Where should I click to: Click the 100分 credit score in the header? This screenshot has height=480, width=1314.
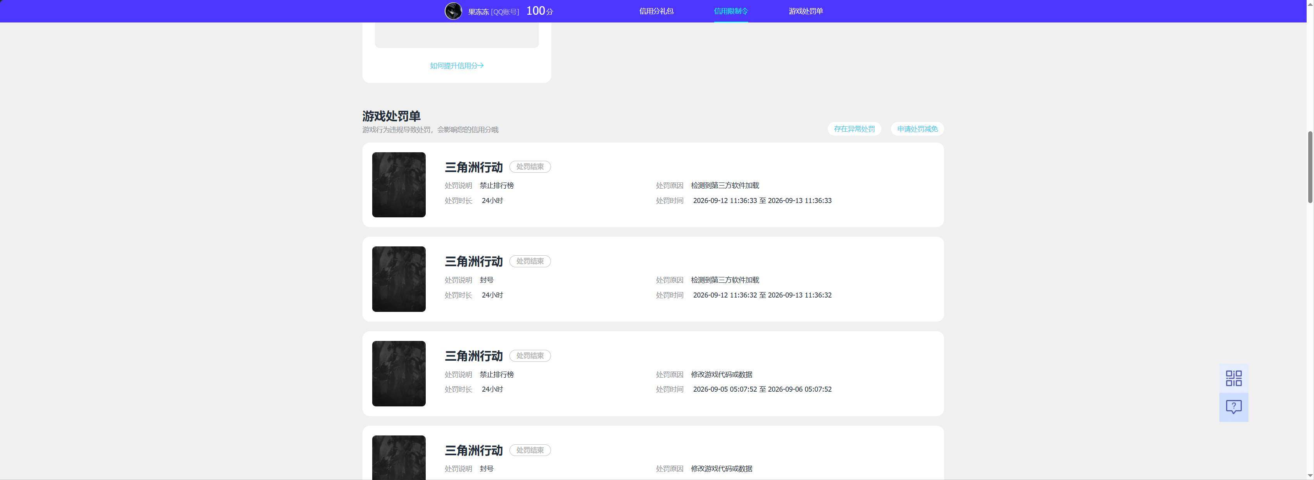[x=539, y=11]
